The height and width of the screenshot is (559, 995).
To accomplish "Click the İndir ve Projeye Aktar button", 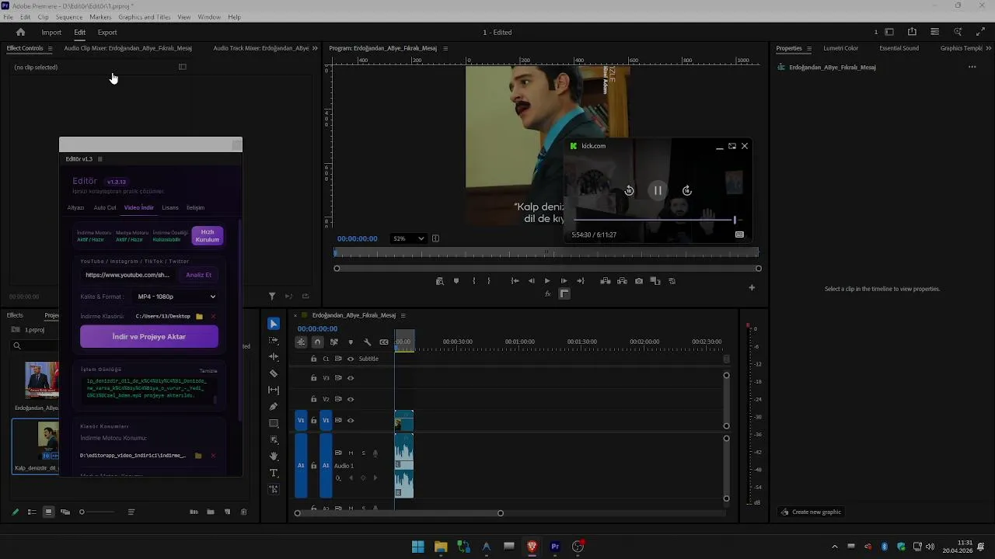I will [x=149, y=336].
